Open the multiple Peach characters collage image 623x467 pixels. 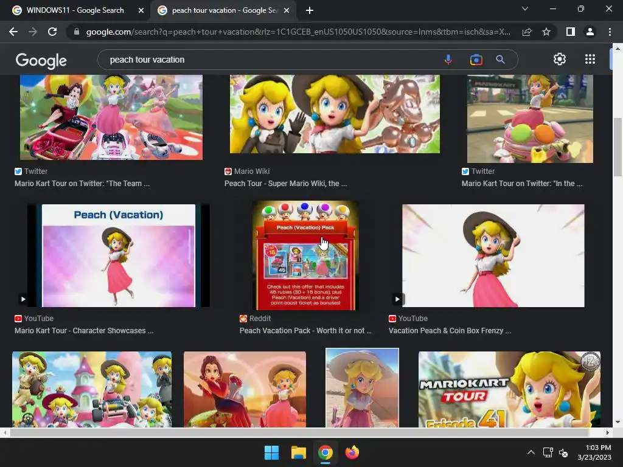[x=92, y=389]
